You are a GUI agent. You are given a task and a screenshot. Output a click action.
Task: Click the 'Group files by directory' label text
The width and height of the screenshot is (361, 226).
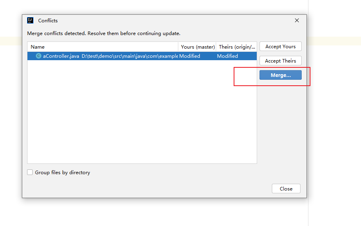pyautogui.click(x=62, y=173)
